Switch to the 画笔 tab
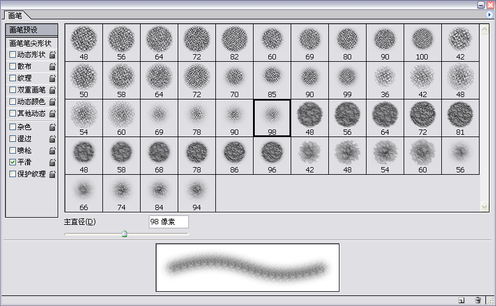This screenshot has width=496, height=306. (x=15, y=15)
